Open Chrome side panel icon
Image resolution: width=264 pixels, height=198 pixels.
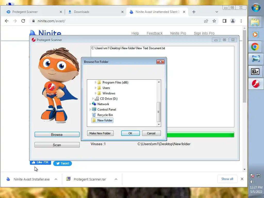[225, 21]
